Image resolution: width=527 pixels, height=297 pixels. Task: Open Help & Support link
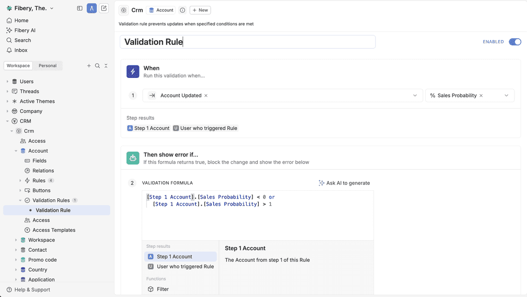point(32,289)
